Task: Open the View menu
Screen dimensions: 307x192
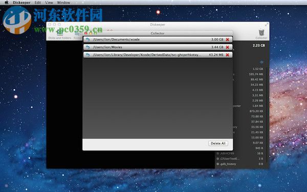Action: coord(49,3)
